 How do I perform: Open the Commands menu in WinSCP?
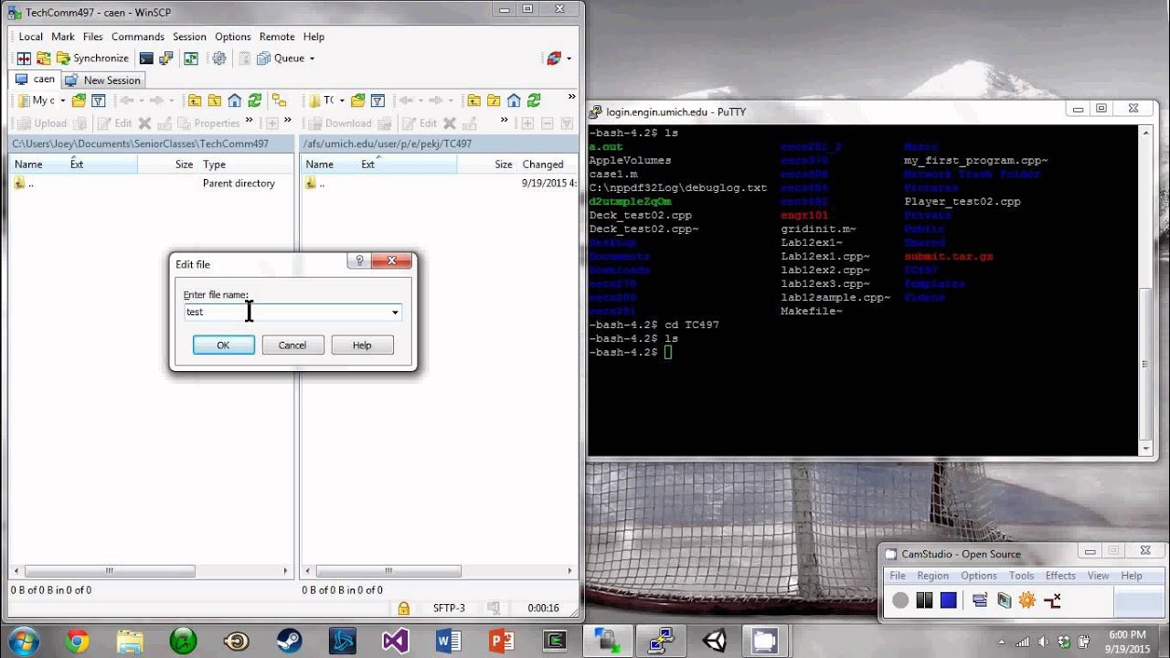[138, 37]
